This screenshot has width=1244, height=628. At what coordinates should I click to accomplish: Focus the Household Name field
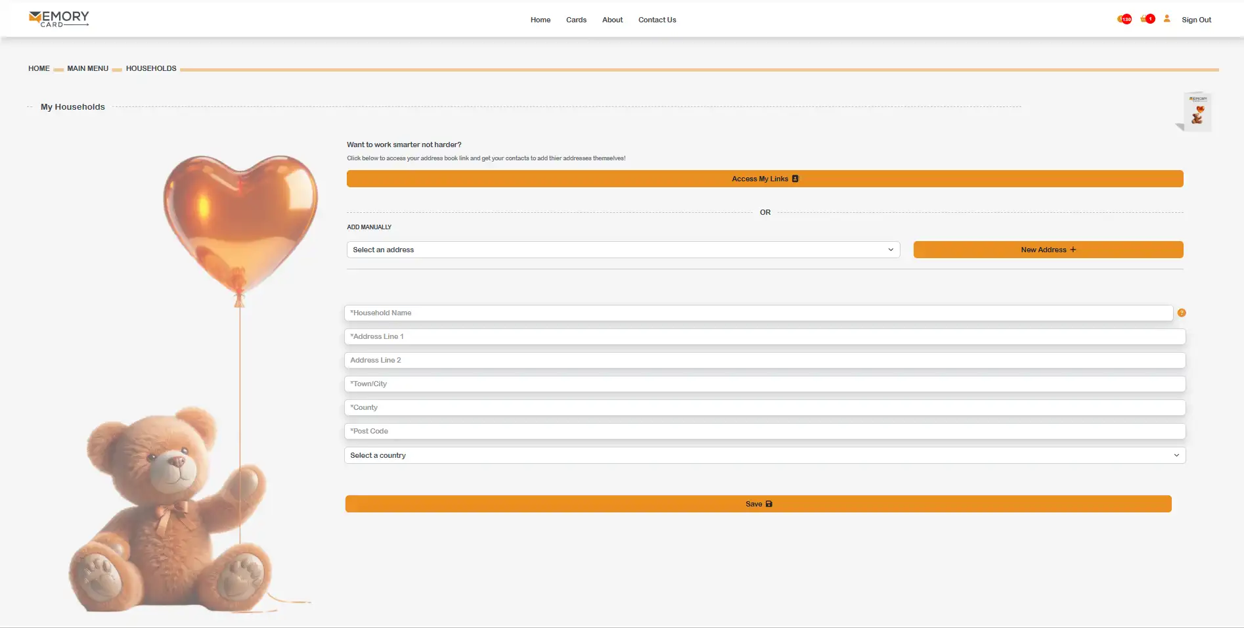(758, 313)
